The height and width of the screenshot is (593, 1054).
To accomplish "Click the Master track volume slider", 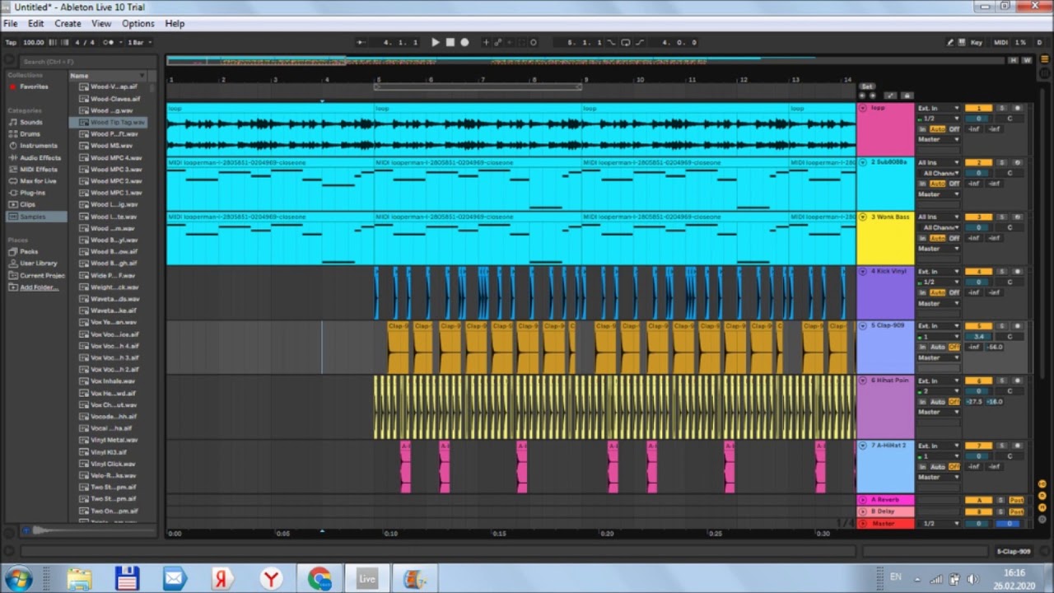I will click(978, 524).
